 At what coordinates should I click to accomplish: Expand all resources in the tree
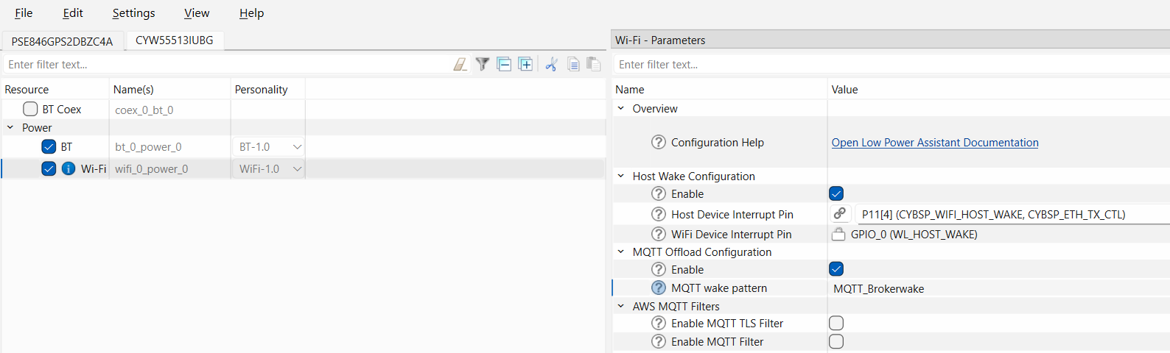coord(525,65)
